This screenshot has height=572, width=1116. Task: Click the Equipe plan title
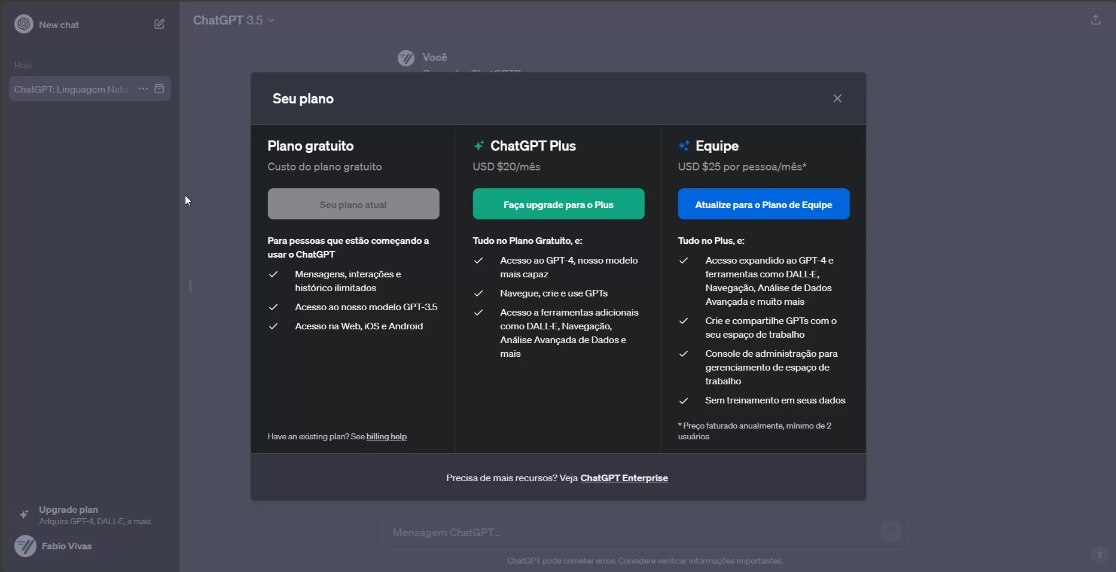pos(716,146)
